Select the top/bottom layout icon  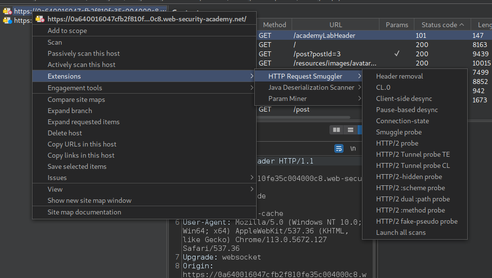coord(350,130)
